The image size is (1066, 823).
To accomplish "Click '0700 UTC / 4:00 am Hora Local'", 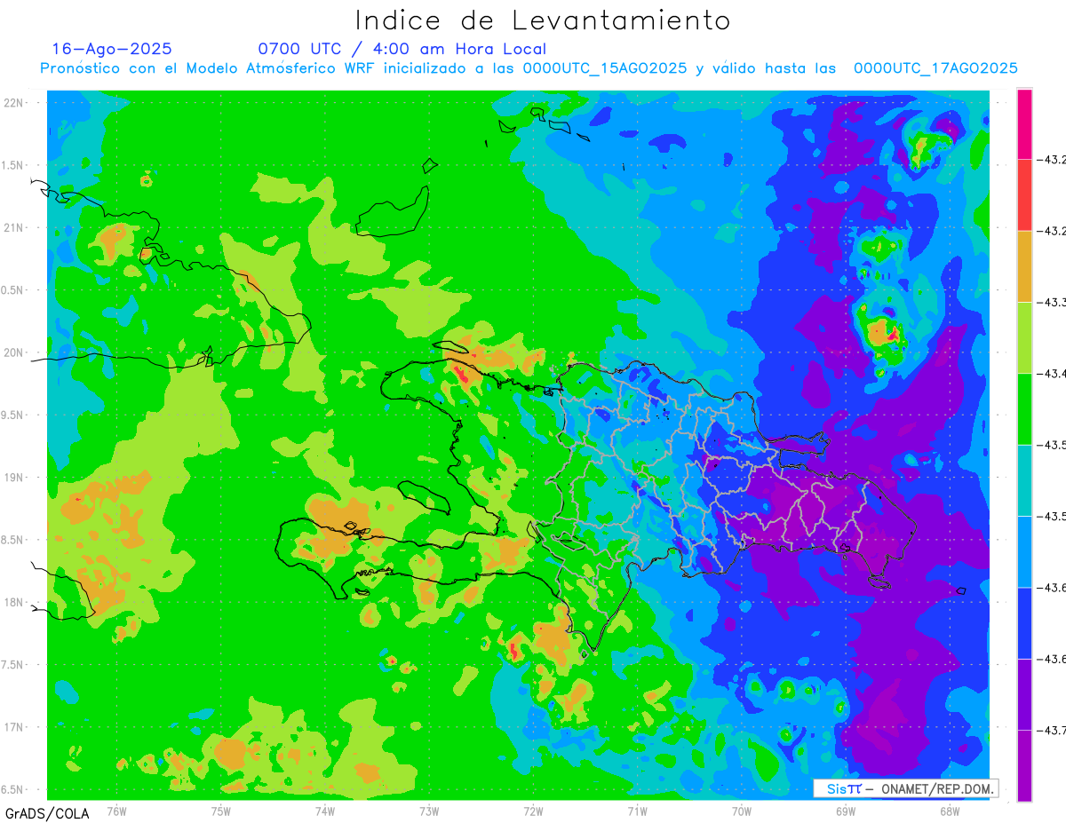I will tap(402, 49).
